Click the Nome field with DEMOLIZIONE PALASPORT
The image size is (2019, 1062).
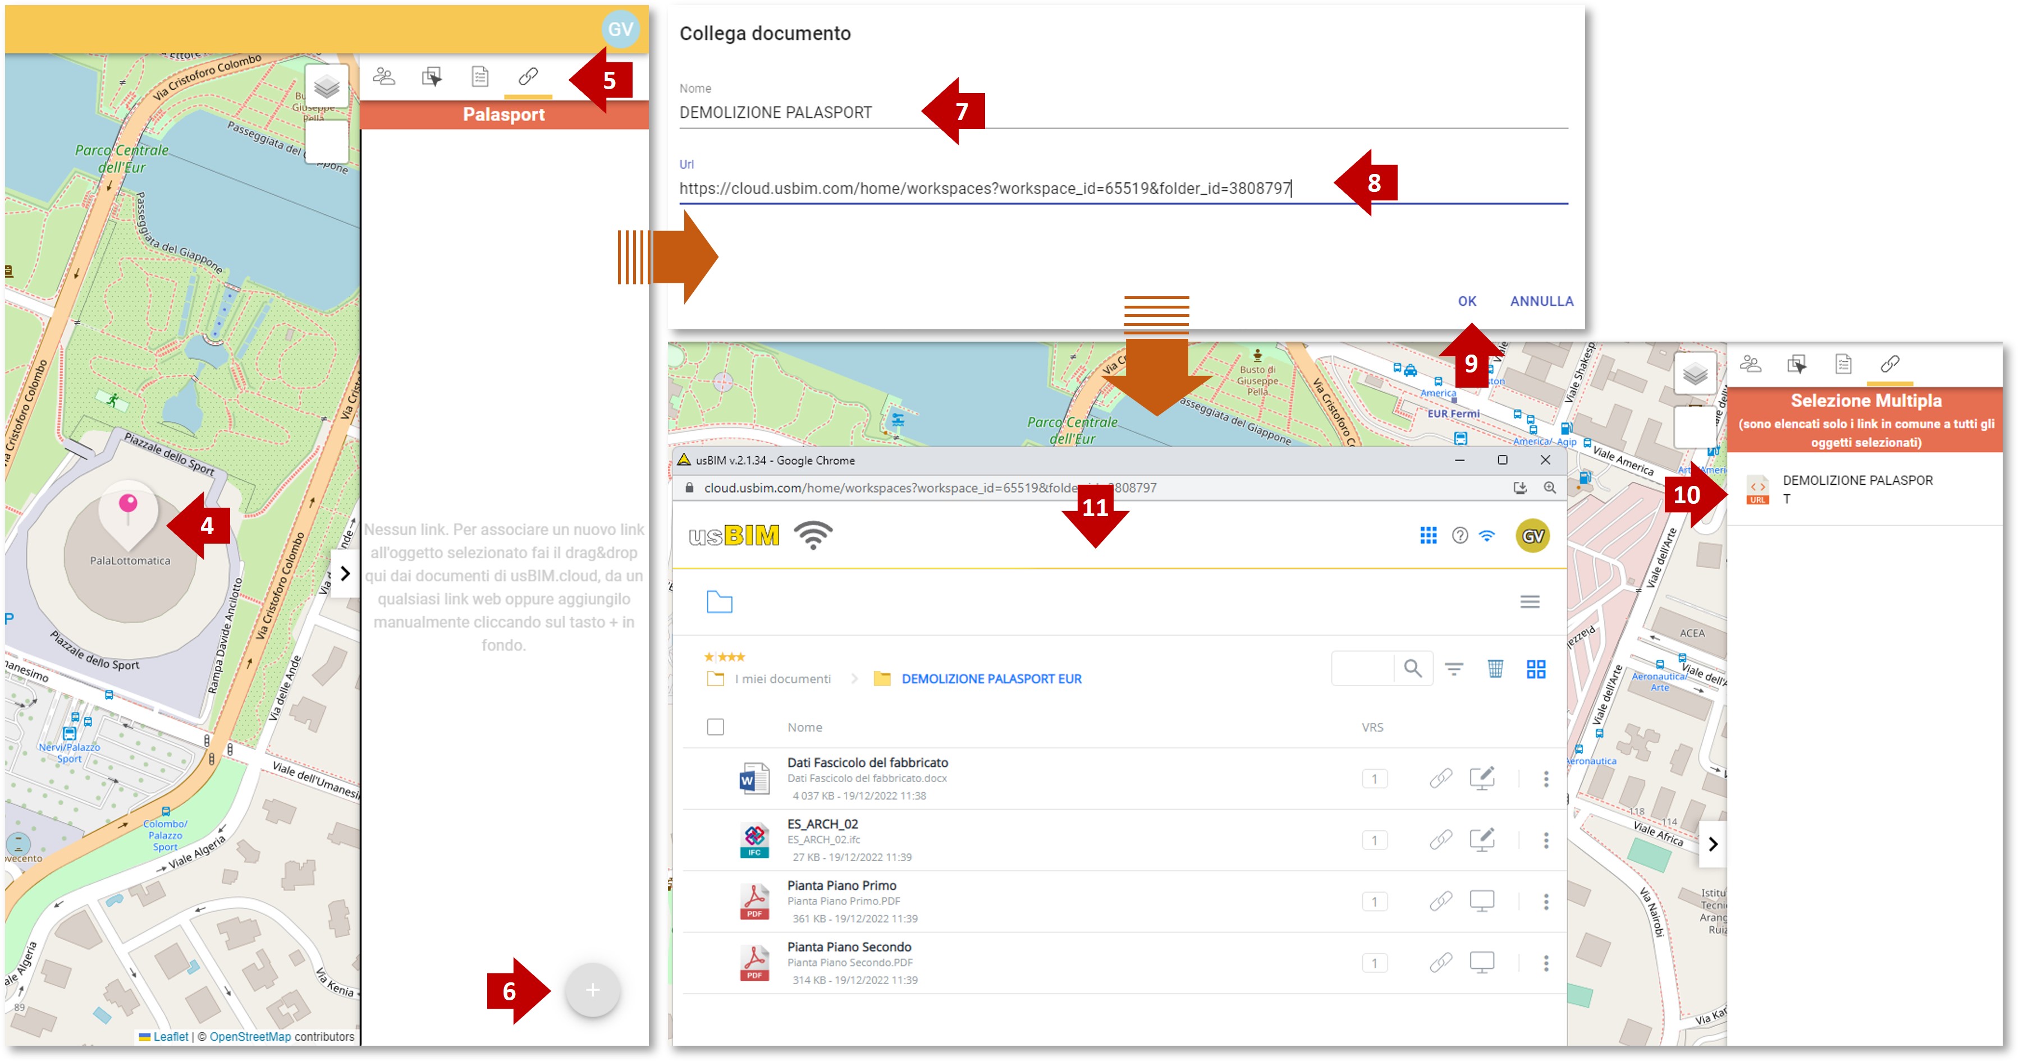click(x=1123, y=113)
